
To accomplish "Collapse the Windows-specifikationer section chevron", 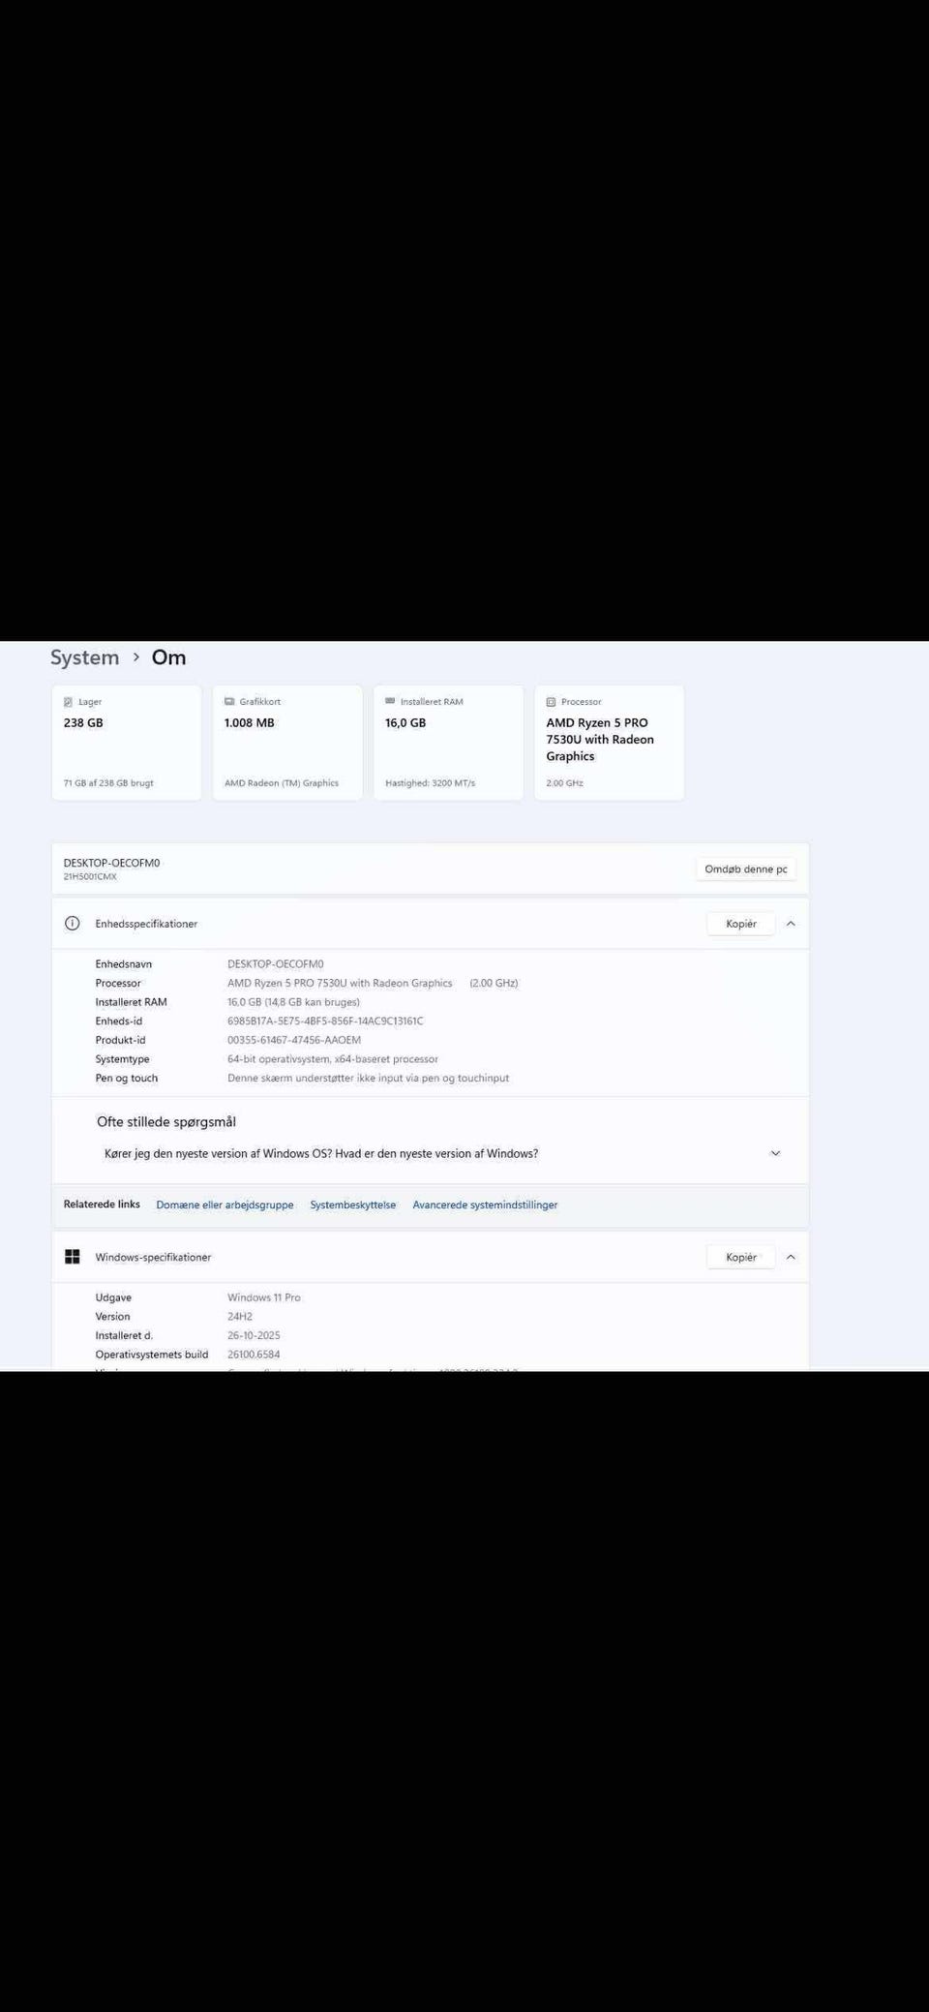I will [x=791, y=1258].
